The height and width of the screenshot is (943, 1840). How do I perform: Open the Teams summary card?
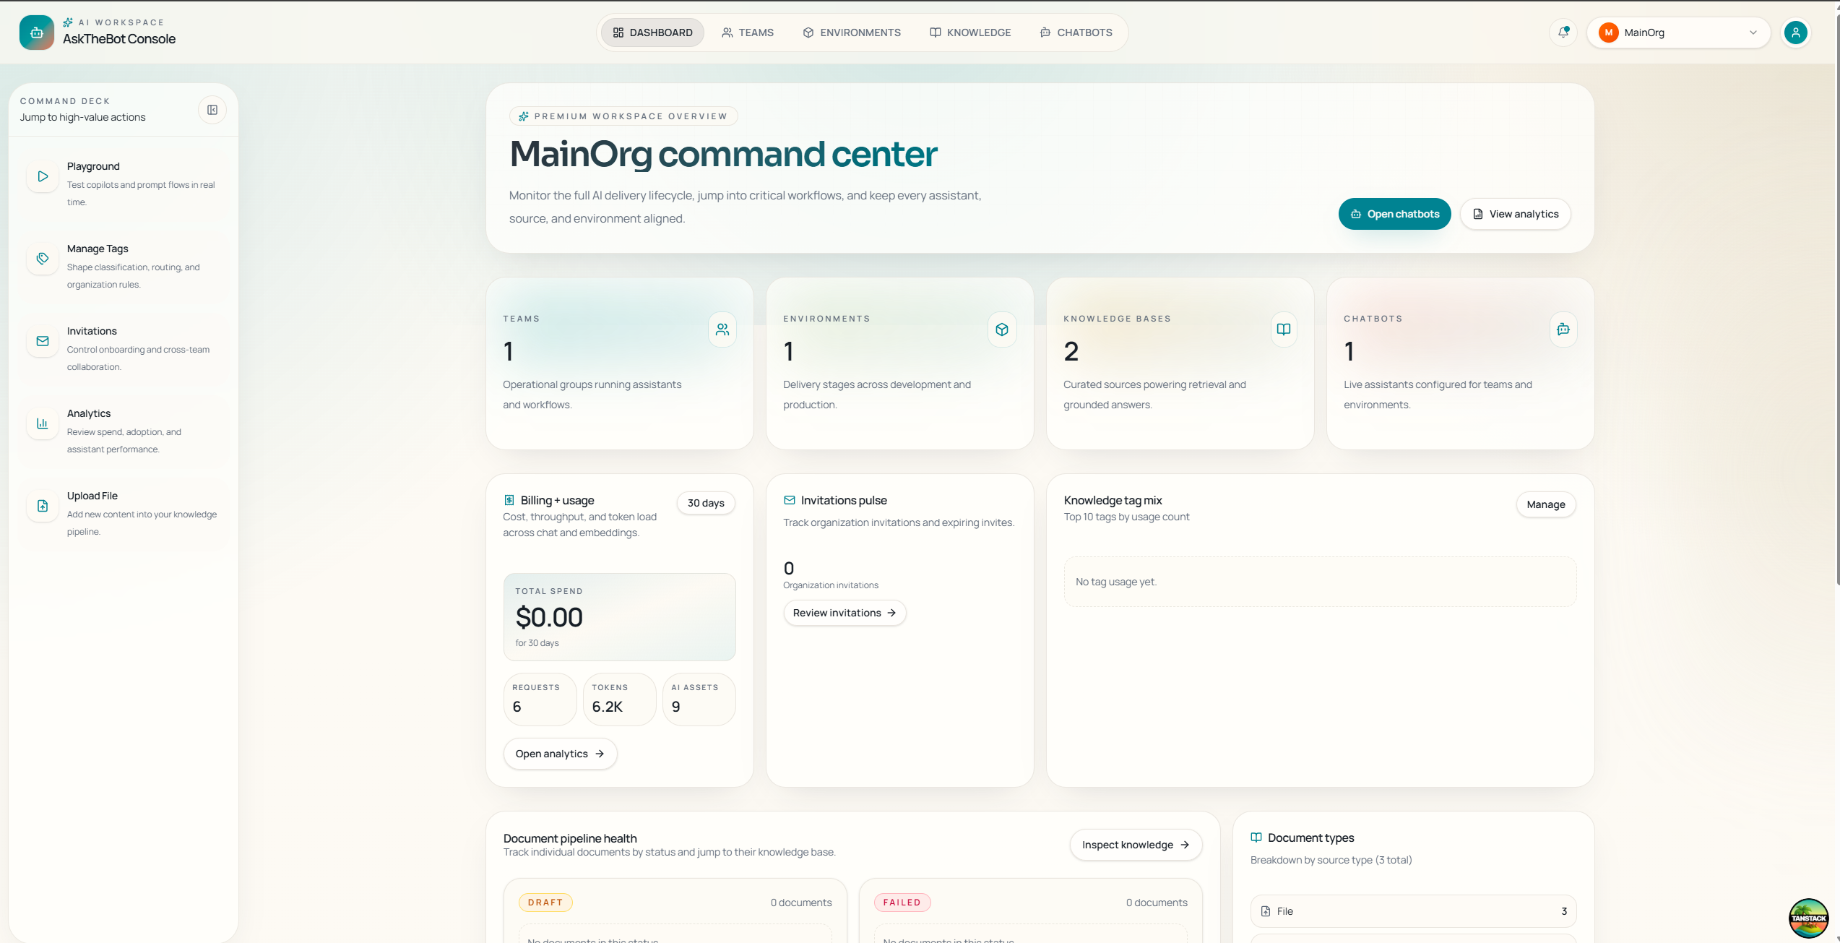(x=620, y=363)
